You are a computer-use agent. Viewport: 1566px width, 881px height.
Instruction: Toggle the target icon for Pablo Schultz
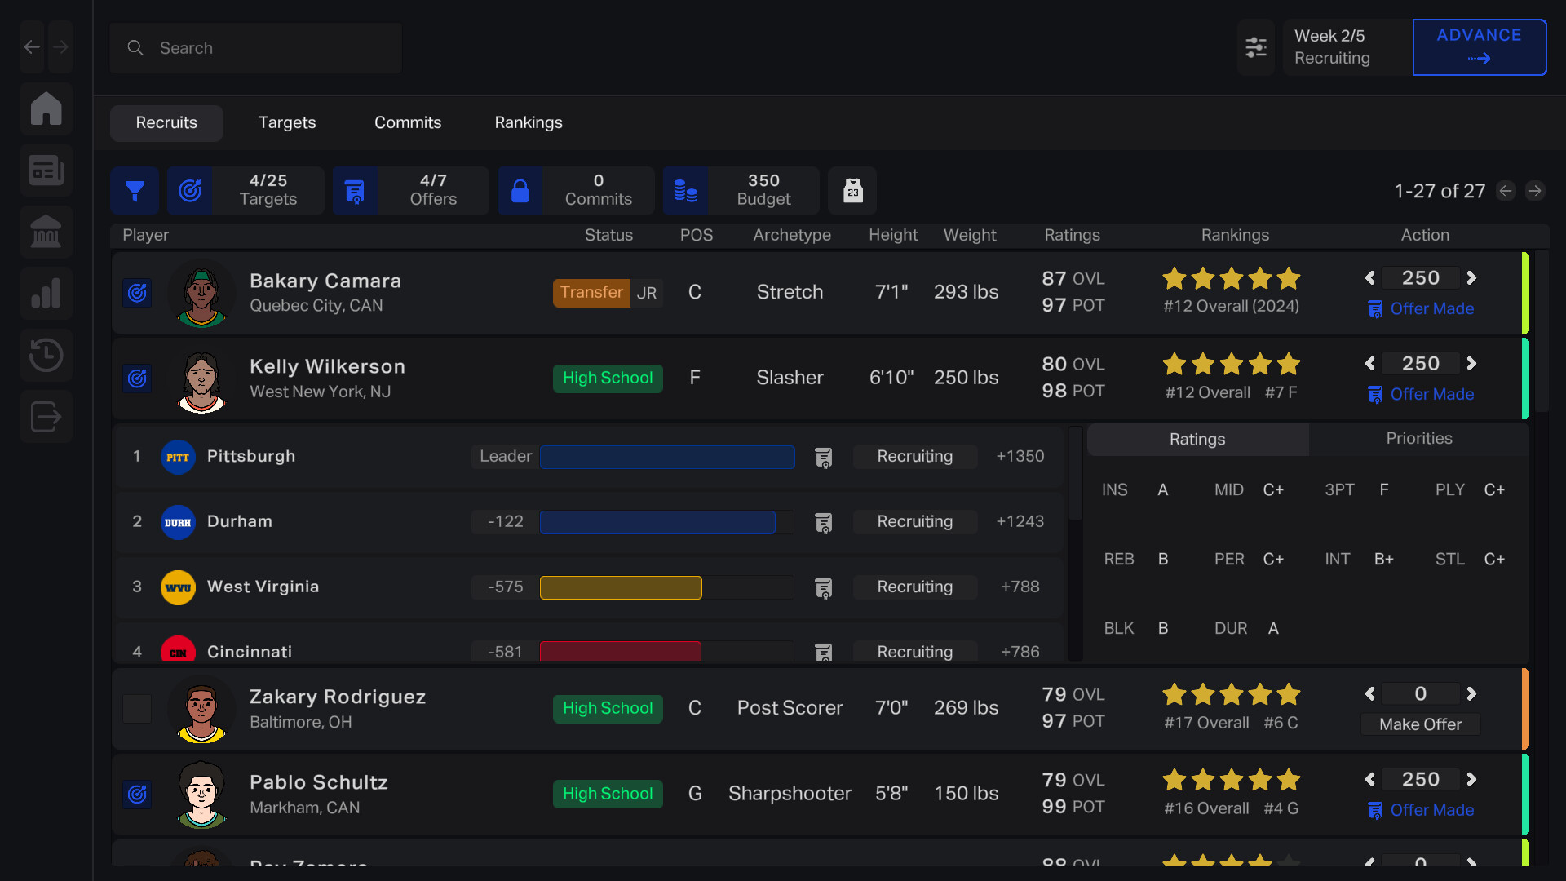click(x=137, y=795)
